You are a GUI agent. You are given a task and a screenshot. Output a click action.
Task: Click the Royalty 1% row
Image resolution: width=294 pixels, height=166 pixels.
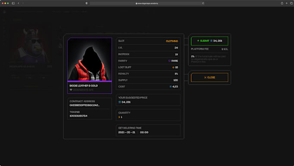[148, 74]
